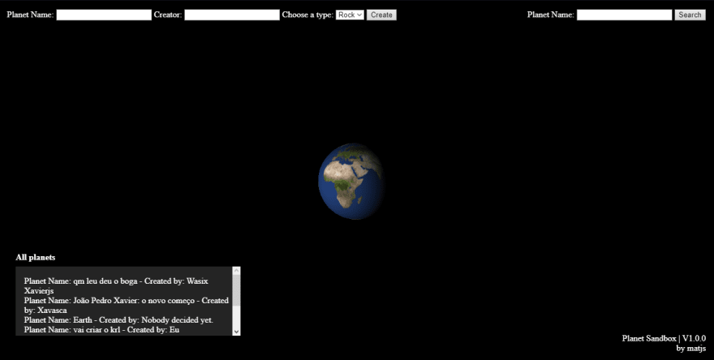Click the Search button
Viewport: 714px width, 360px height.
click(690, 15)
